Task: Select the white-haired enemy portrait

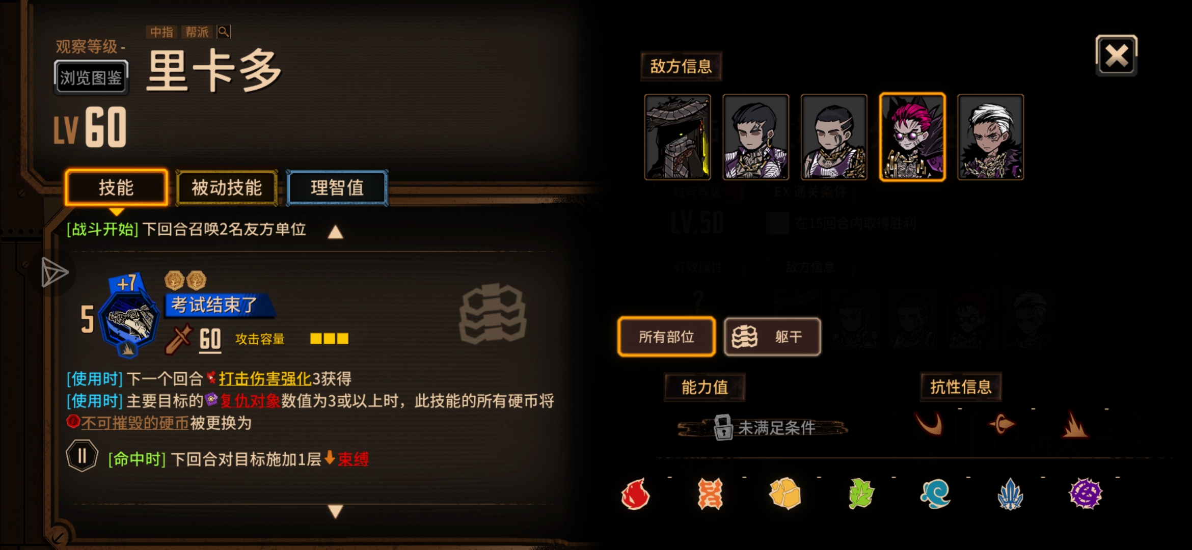Action: pyautogui.click(x=990, y=137)
